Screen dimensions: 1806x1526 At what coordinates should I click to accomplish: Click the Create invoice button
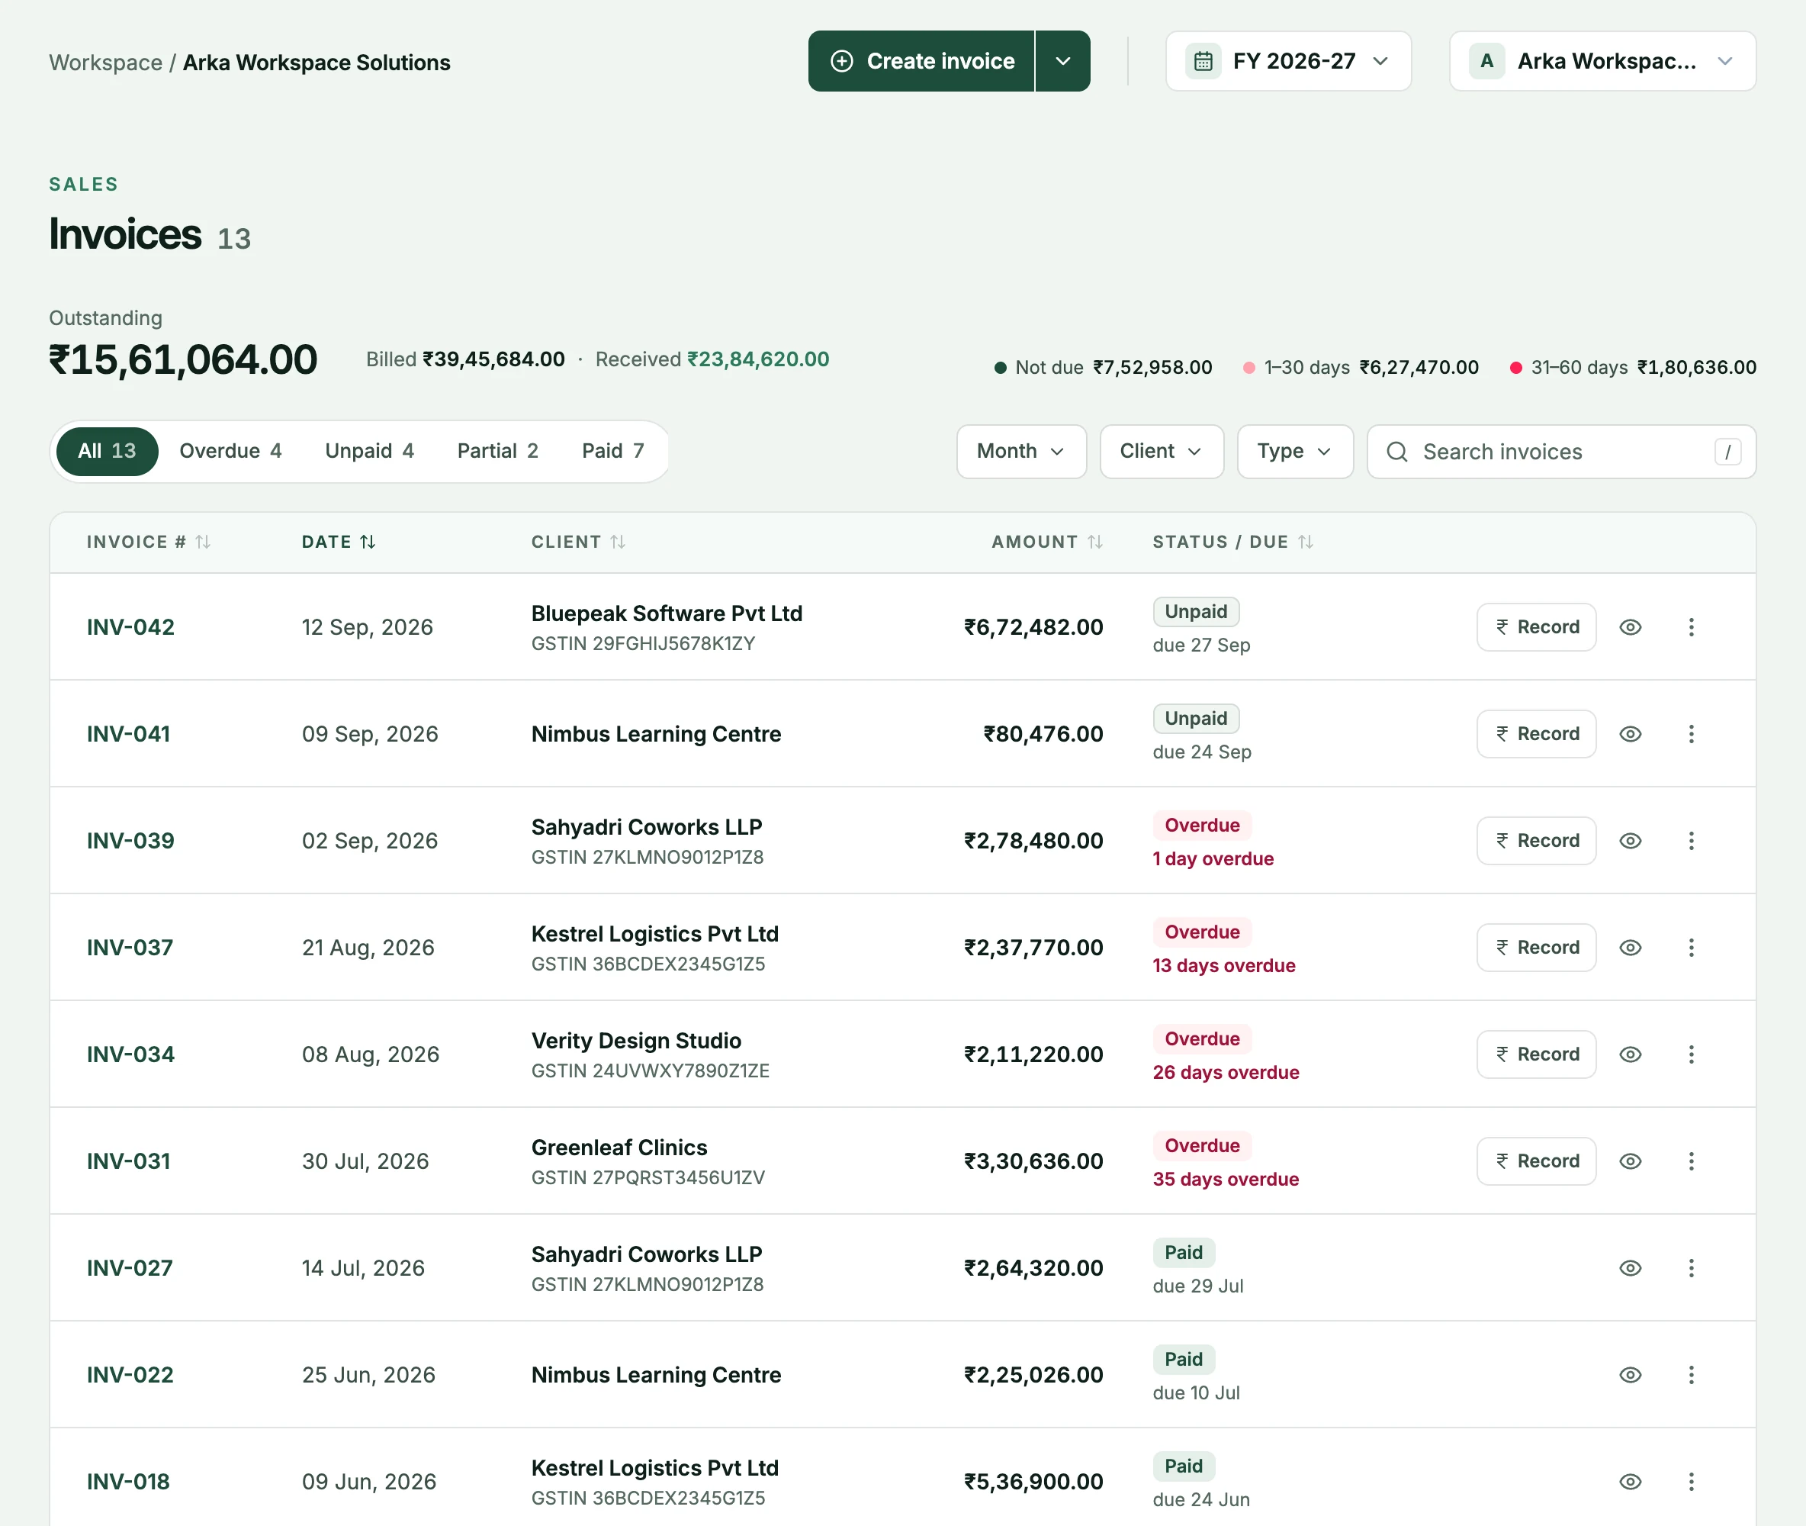(921, 61)
